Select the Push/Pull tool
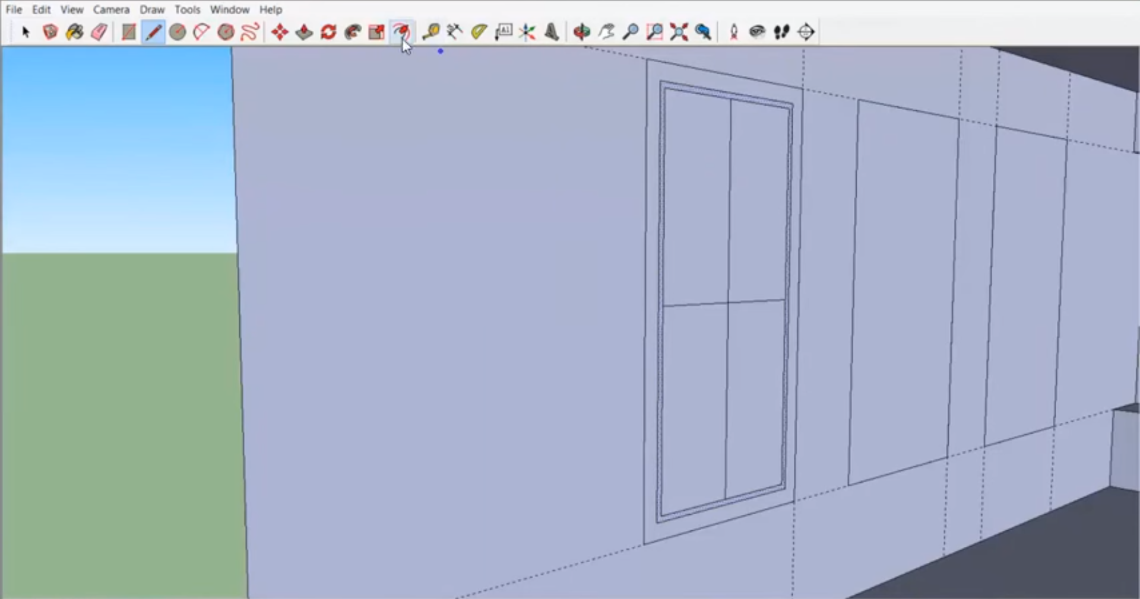The image size is (1140, 599). (304, 32)
